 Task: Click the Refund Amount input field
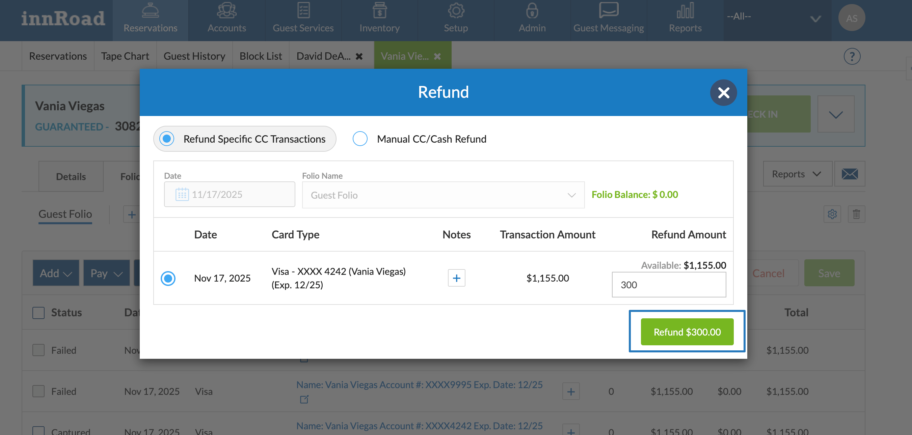[x=668, y=285]
